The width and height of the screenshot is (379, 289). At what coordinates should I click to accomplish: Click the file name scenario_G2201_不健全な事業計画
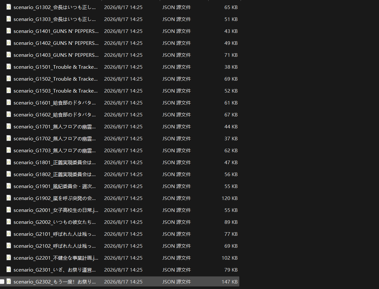tap(56, 258)
